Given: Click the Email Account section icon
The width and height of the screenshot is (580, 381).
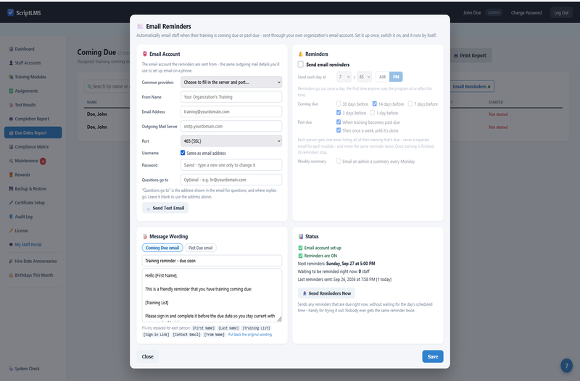Looking at the screenshot, I should tap(145, 54).
